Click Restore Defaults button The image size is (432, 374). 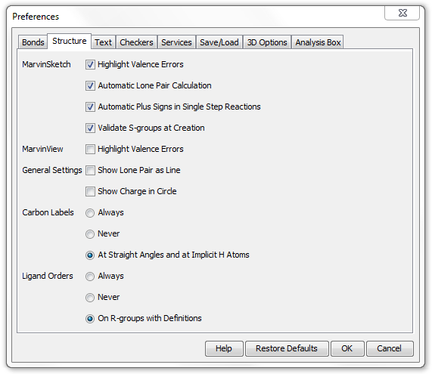click(287, 348)
